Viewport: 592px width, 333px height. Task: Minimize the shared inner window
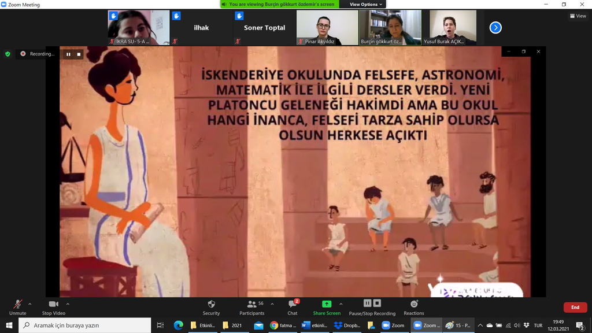click(509, 51)
